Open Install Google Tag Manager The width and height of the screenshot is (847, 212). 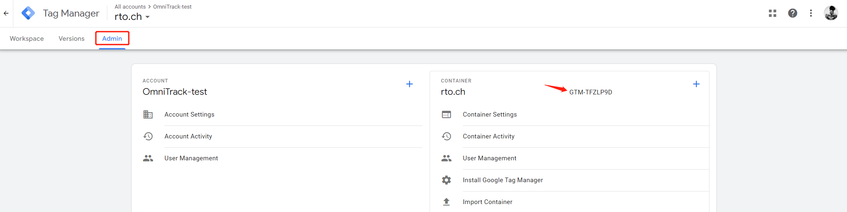click(503, 180)
